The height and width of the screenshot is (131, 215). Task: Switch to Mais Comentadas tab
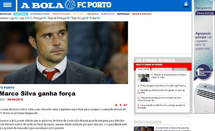pos(162,69)
